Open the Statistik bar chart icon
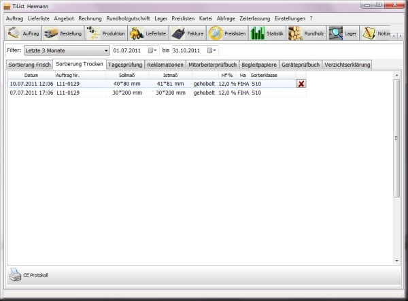This screenshot has width=408, height=301. click(x=257, y=33)
